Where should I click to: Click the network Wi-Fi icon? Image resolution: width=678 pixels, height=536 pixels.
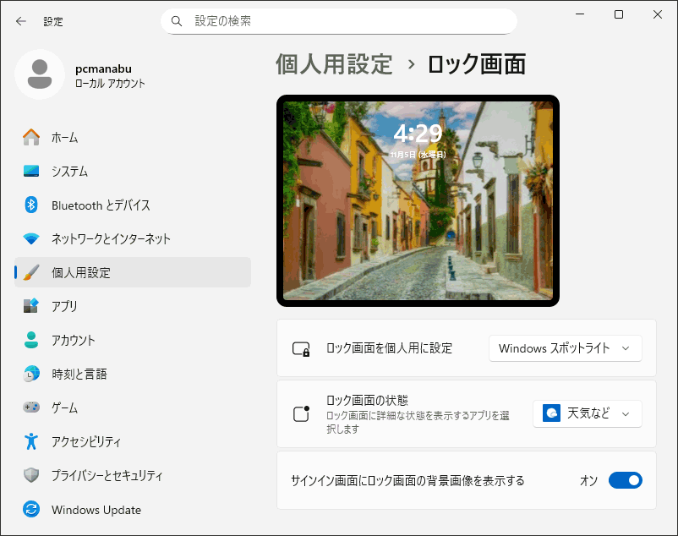pyautogui.click(x=31, y=238)
